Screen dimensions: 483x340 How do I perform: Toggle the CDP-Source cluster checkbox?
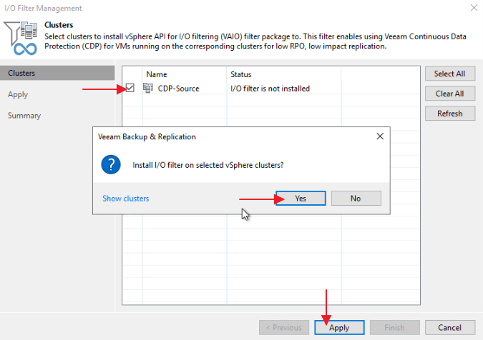[x=130, y=88]
